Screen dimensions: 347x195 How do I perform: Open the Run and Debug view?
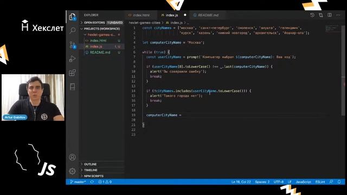click(72, 59)
